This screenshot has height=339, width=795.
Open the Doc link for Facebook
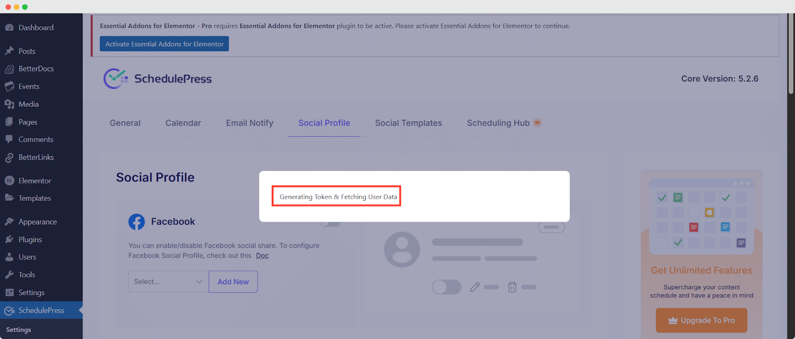click(262, 255)
